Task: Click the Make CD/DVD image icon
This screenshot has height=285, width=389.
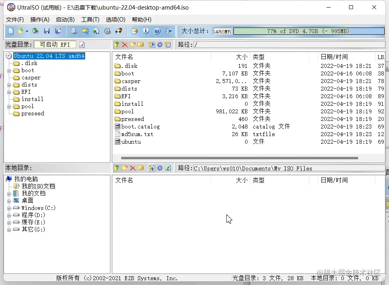Action: [74, 31]
